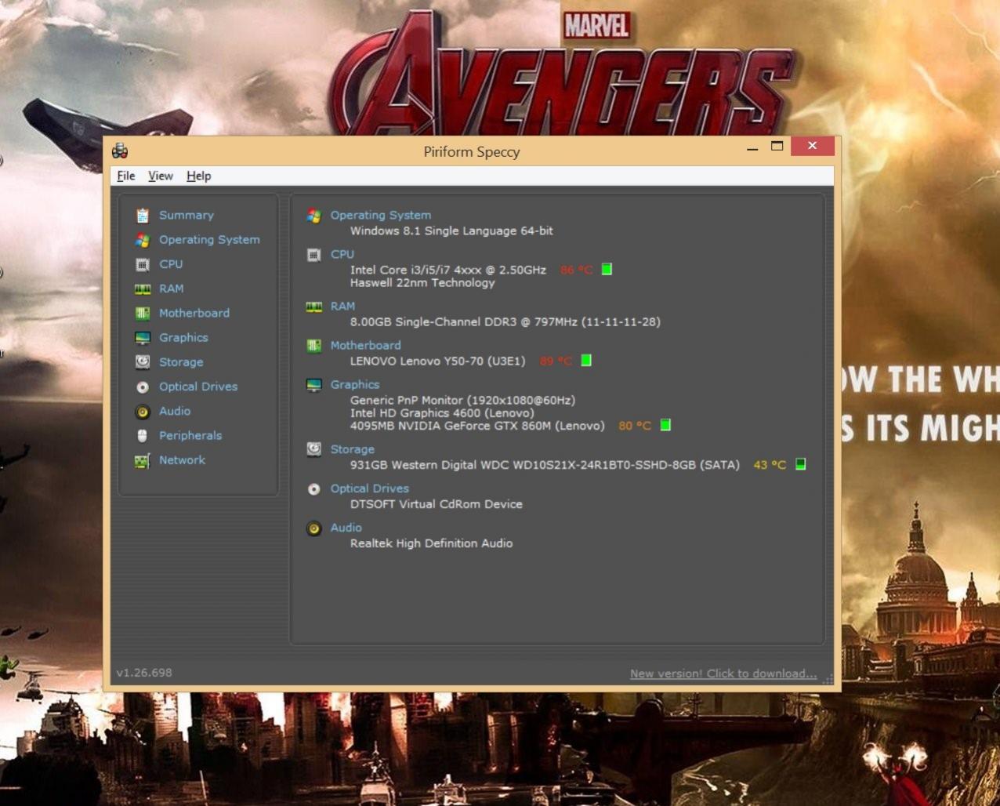Click the Speccy app icon in title bar
Image resolution: width=1000 pixels, height=806 pixels.
pos(120,151)
